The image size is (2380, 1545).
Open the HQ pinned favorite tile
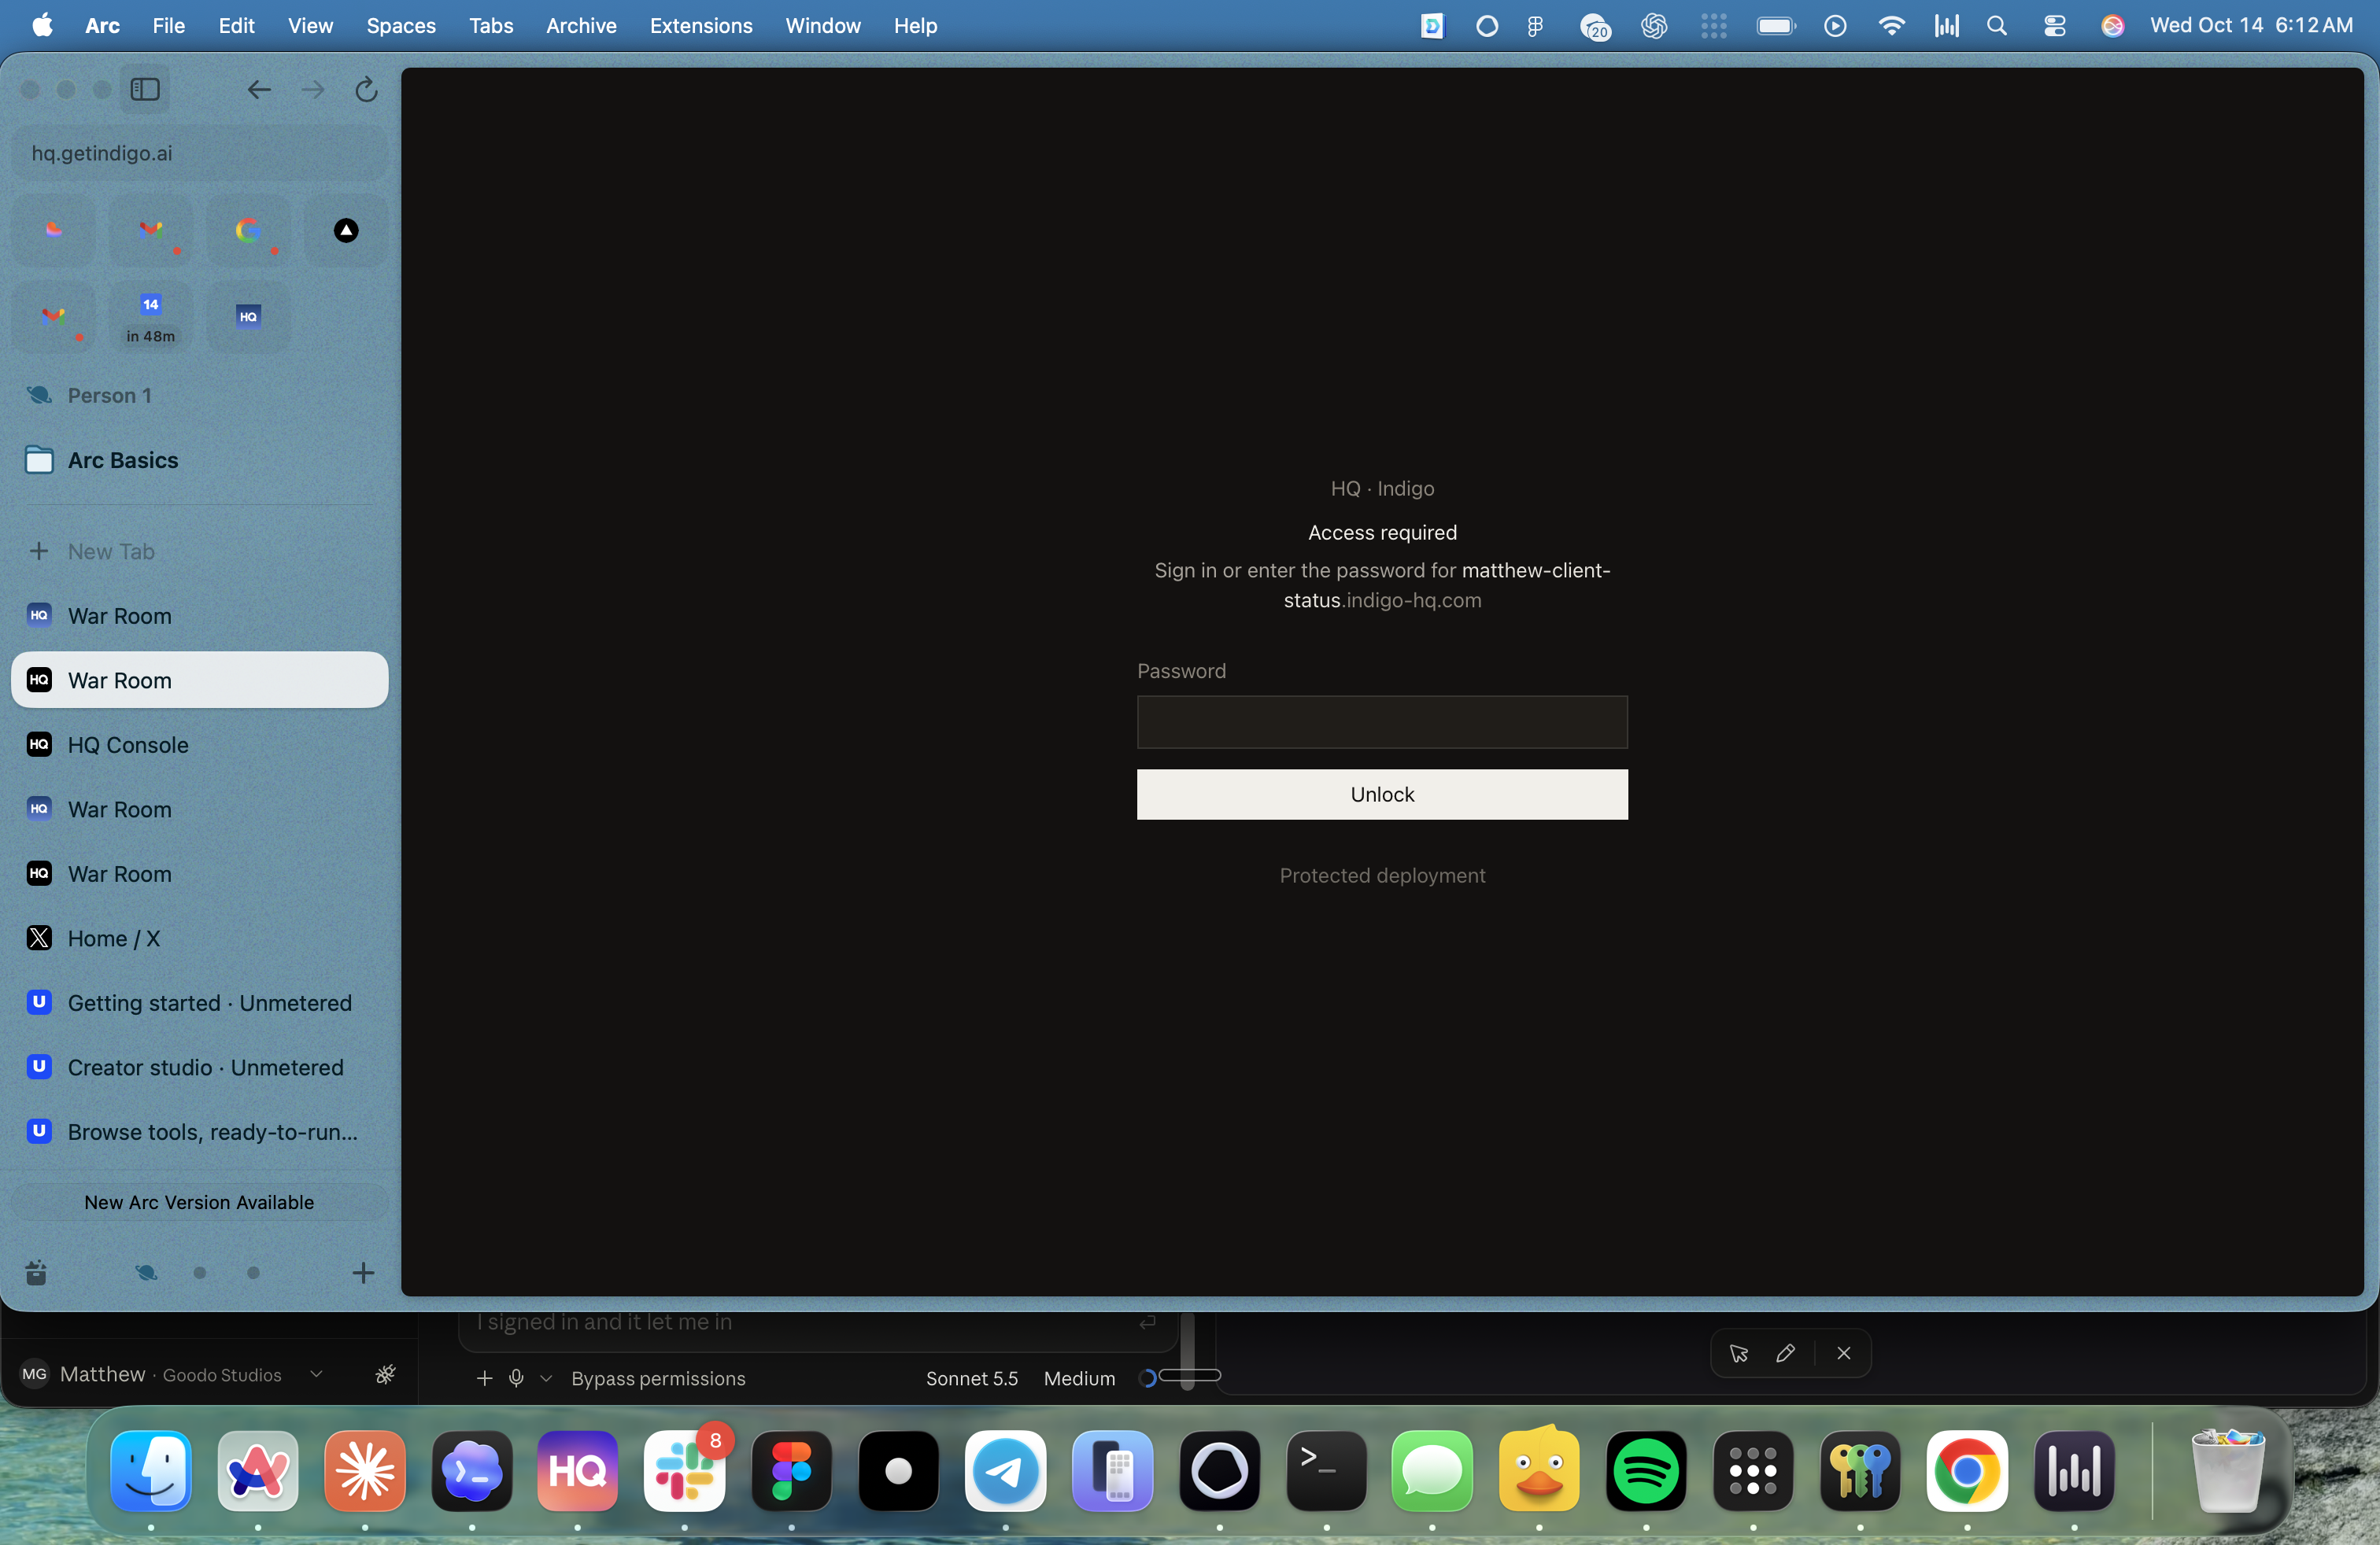[x=248, y=317]
